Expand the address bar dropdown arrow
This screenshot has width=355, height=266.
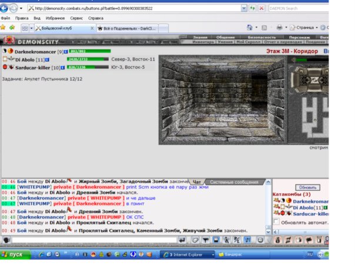tap(244, 8)
